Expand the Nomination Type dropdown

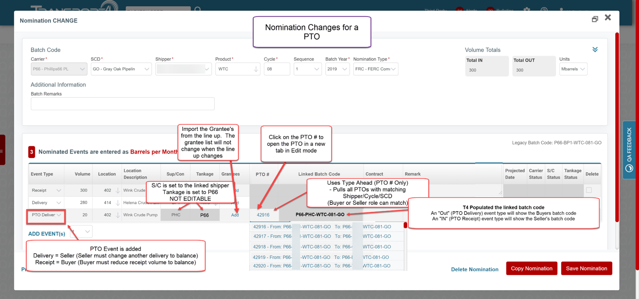coord(375,69)
